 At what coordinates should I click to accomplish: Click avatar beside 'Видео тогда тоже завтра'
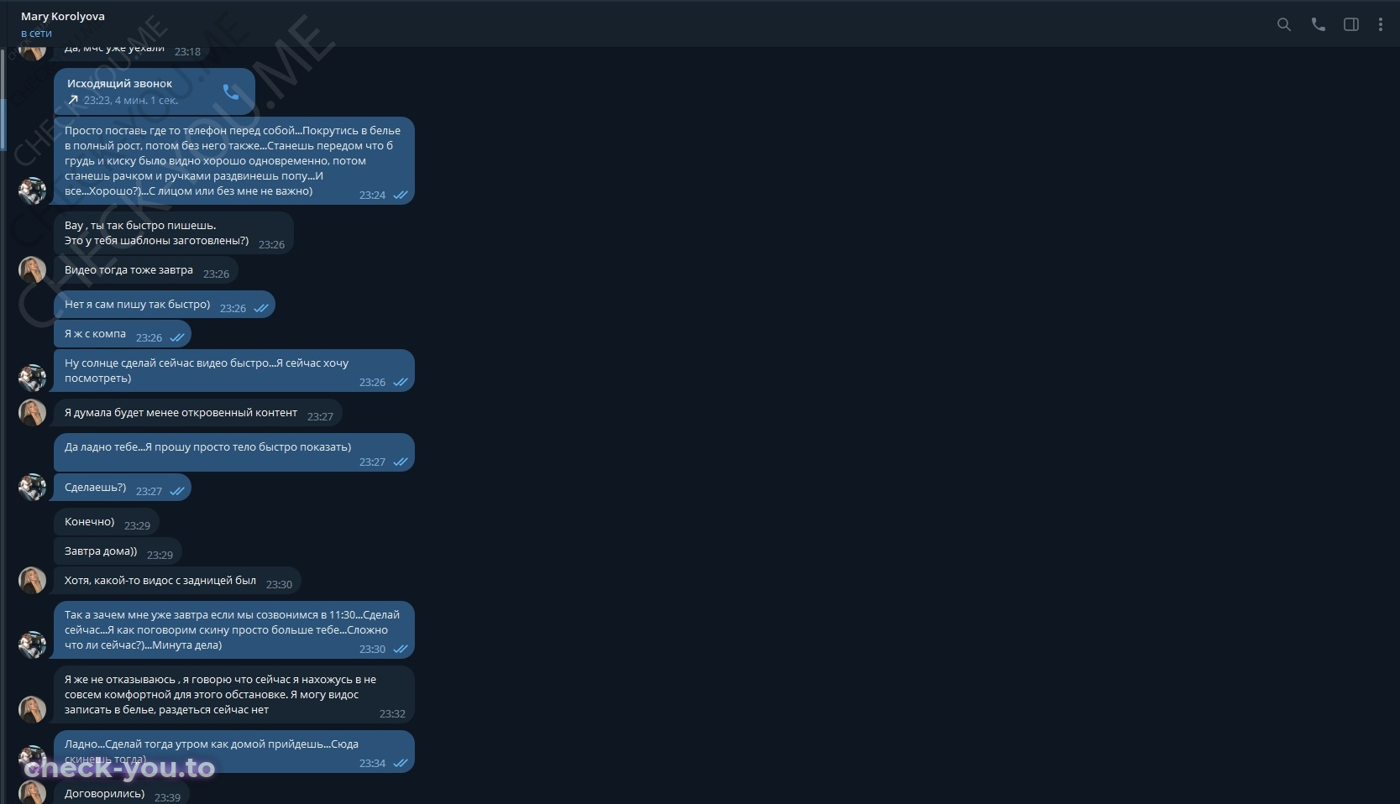pyautogui.click(x=32, y=270)
